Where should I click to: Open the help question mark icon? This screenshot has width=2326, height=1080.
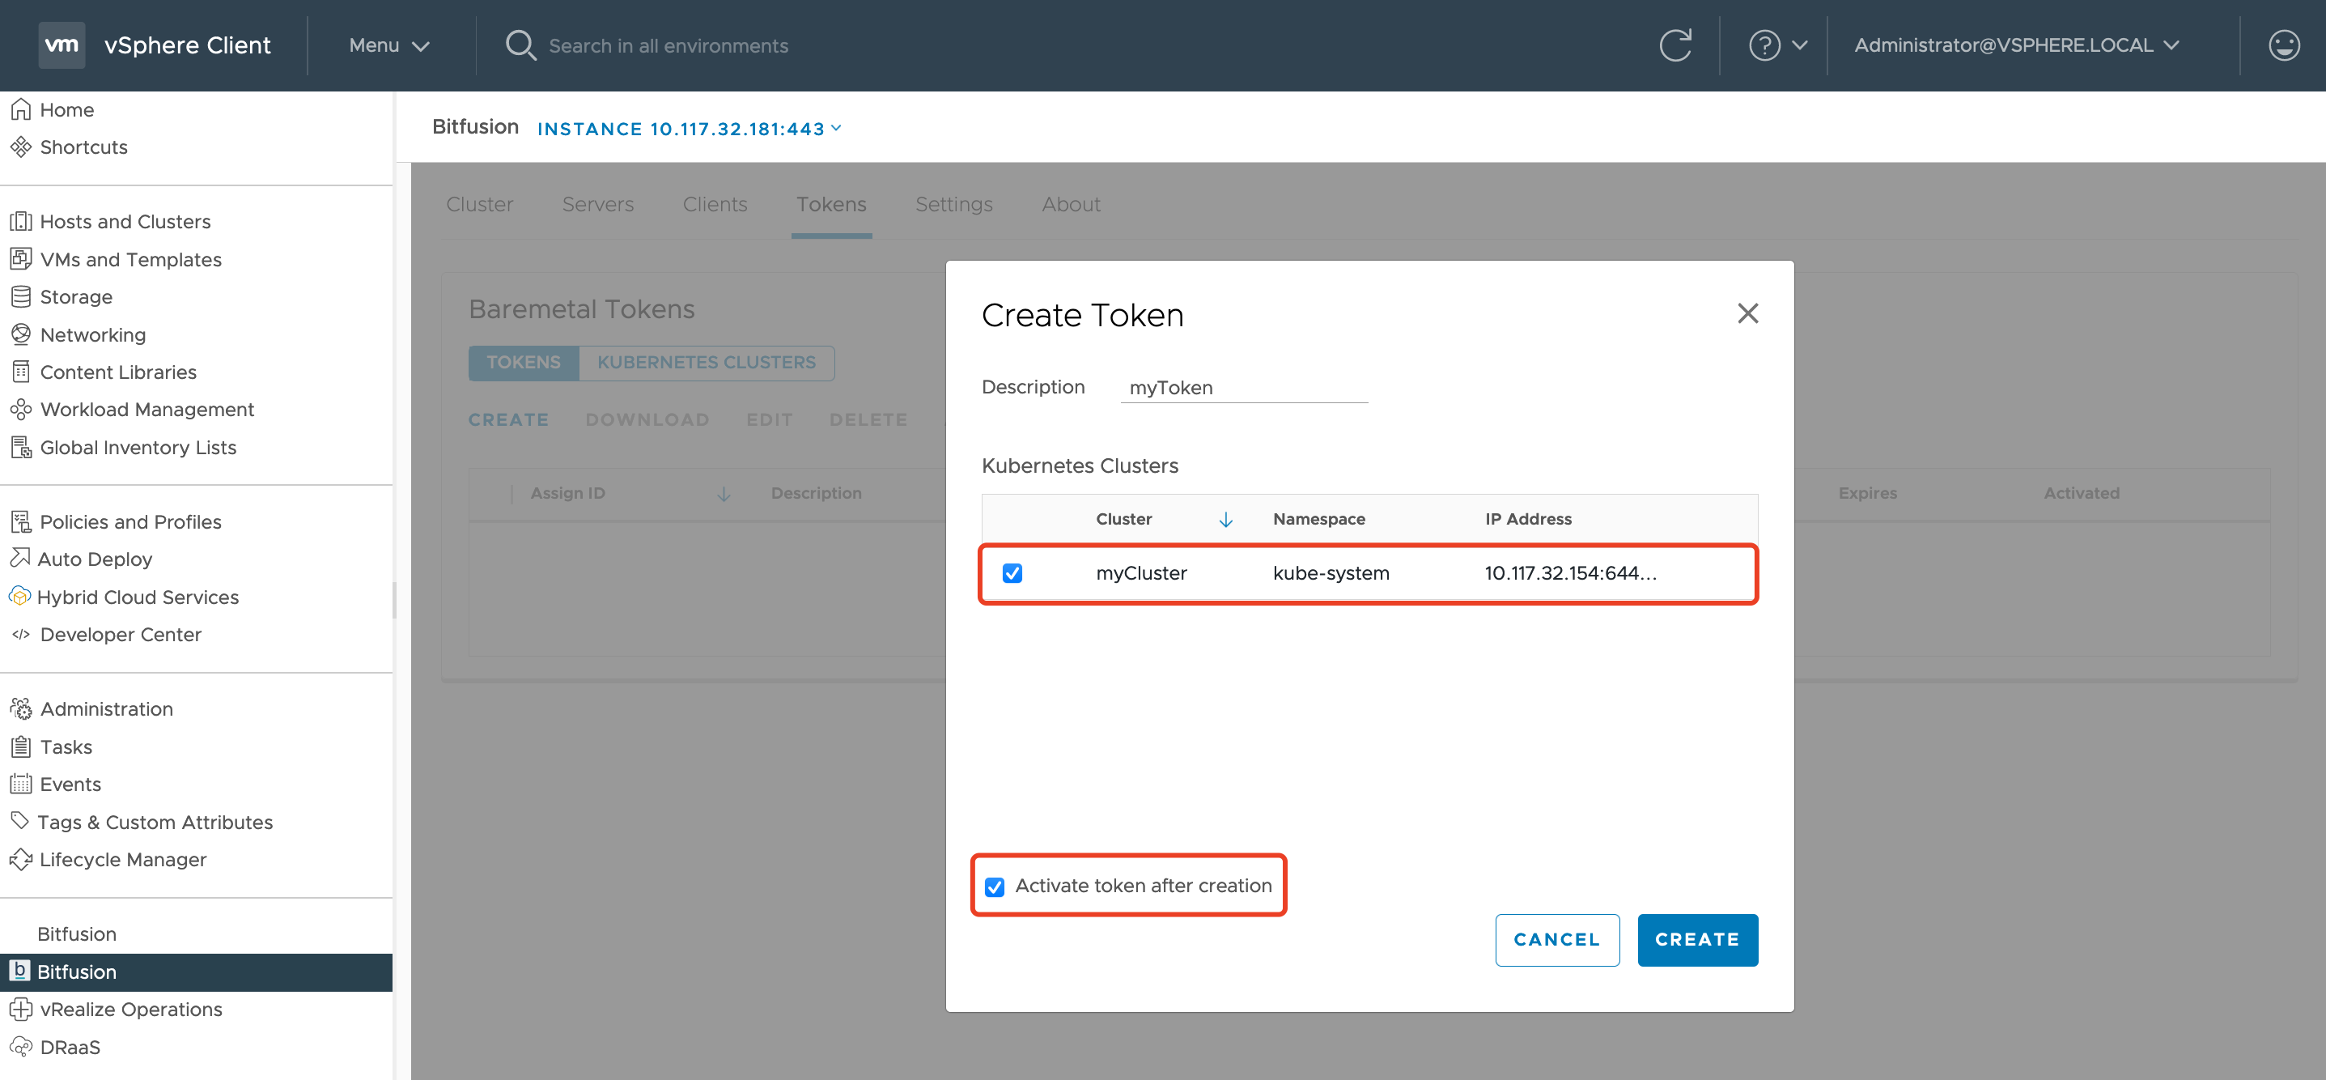click(1764, 45)
